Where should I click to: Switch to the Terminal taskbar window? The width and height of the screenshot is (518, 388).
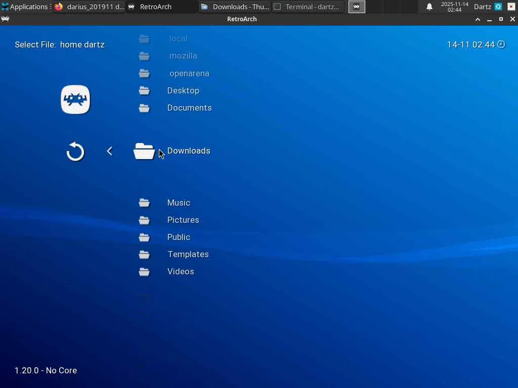point(308,7)
